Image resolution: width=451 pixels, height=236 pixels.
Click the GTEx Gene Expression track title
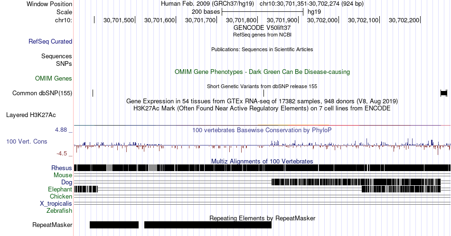click(x=262, y=101)
